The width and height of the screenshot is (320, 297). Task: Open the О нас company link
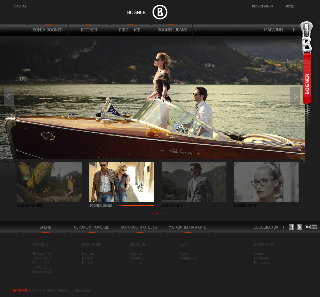(259, 254)
